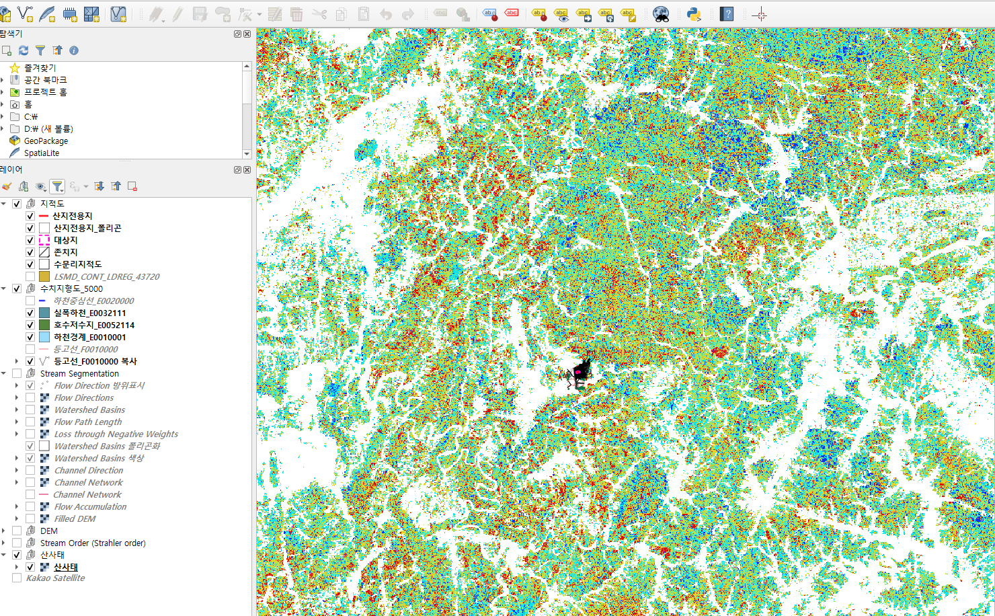Select GeoPackage in browser tree
The width and height of the screenshot is (995, 616).
point(46,141)
